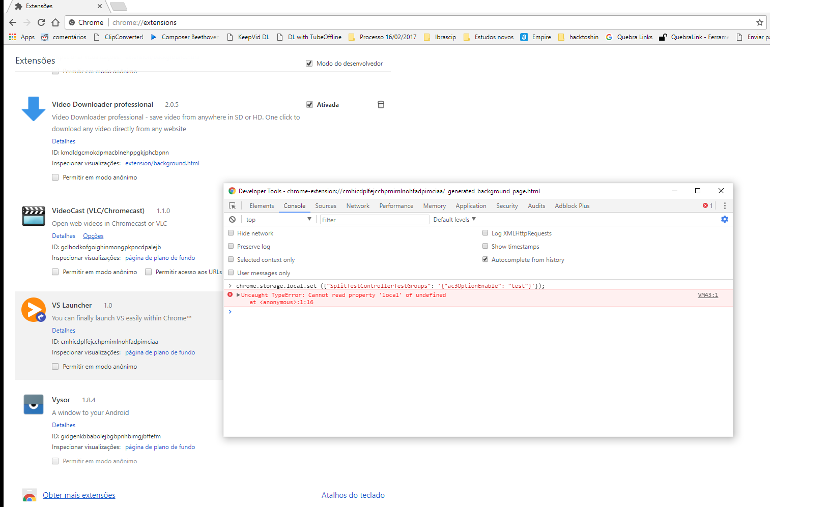This screenshot has height=507, width=829.
Task: Check Show timestamps option
Action: (x=485, y=246)
